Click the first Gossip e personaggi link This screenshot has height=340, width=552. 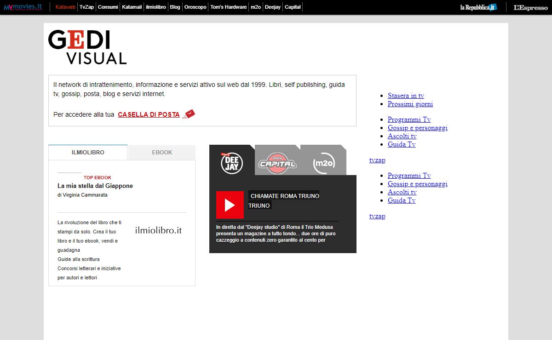(418, 128)
